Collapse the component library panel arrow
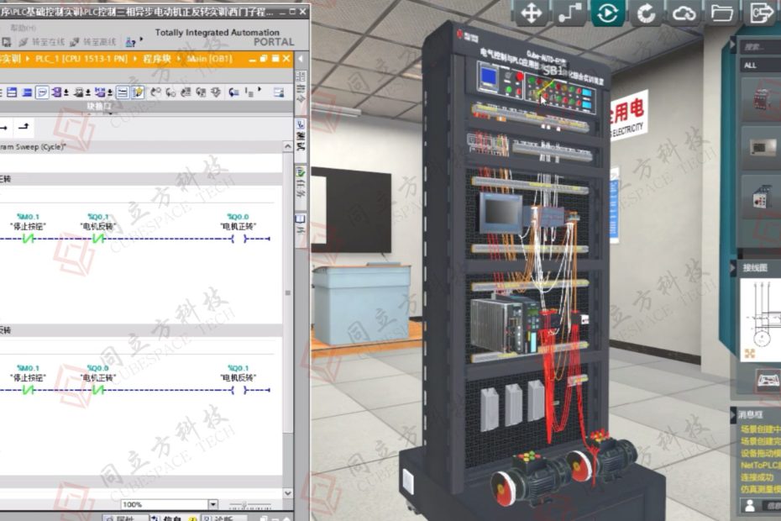The width and height of the screenshot is (781, 521). 732,45
